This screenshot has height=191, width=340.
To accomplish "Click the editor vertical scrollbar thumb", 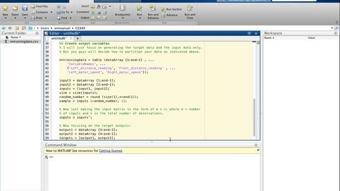I will click(254, 117).
